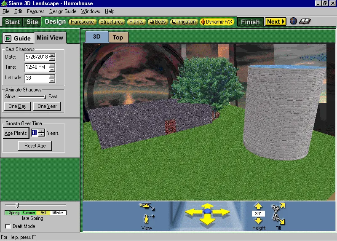Open the book reference icon
This screenshot has height=241, width=337.
[x=305, y=21]
